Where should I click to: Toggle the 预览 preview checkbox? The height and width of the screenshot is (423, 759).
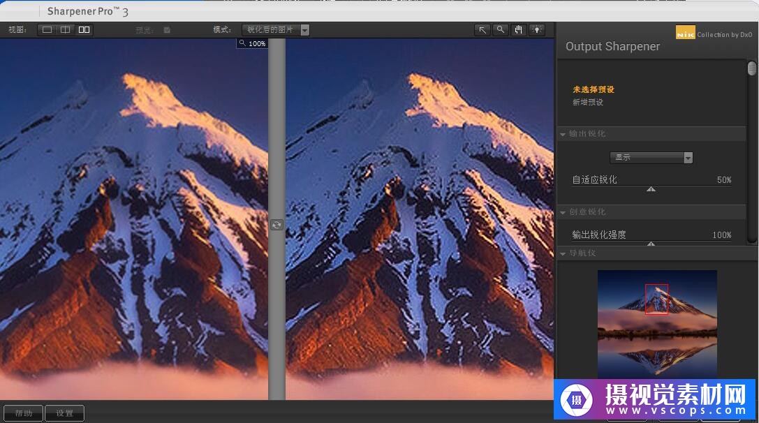167,30
